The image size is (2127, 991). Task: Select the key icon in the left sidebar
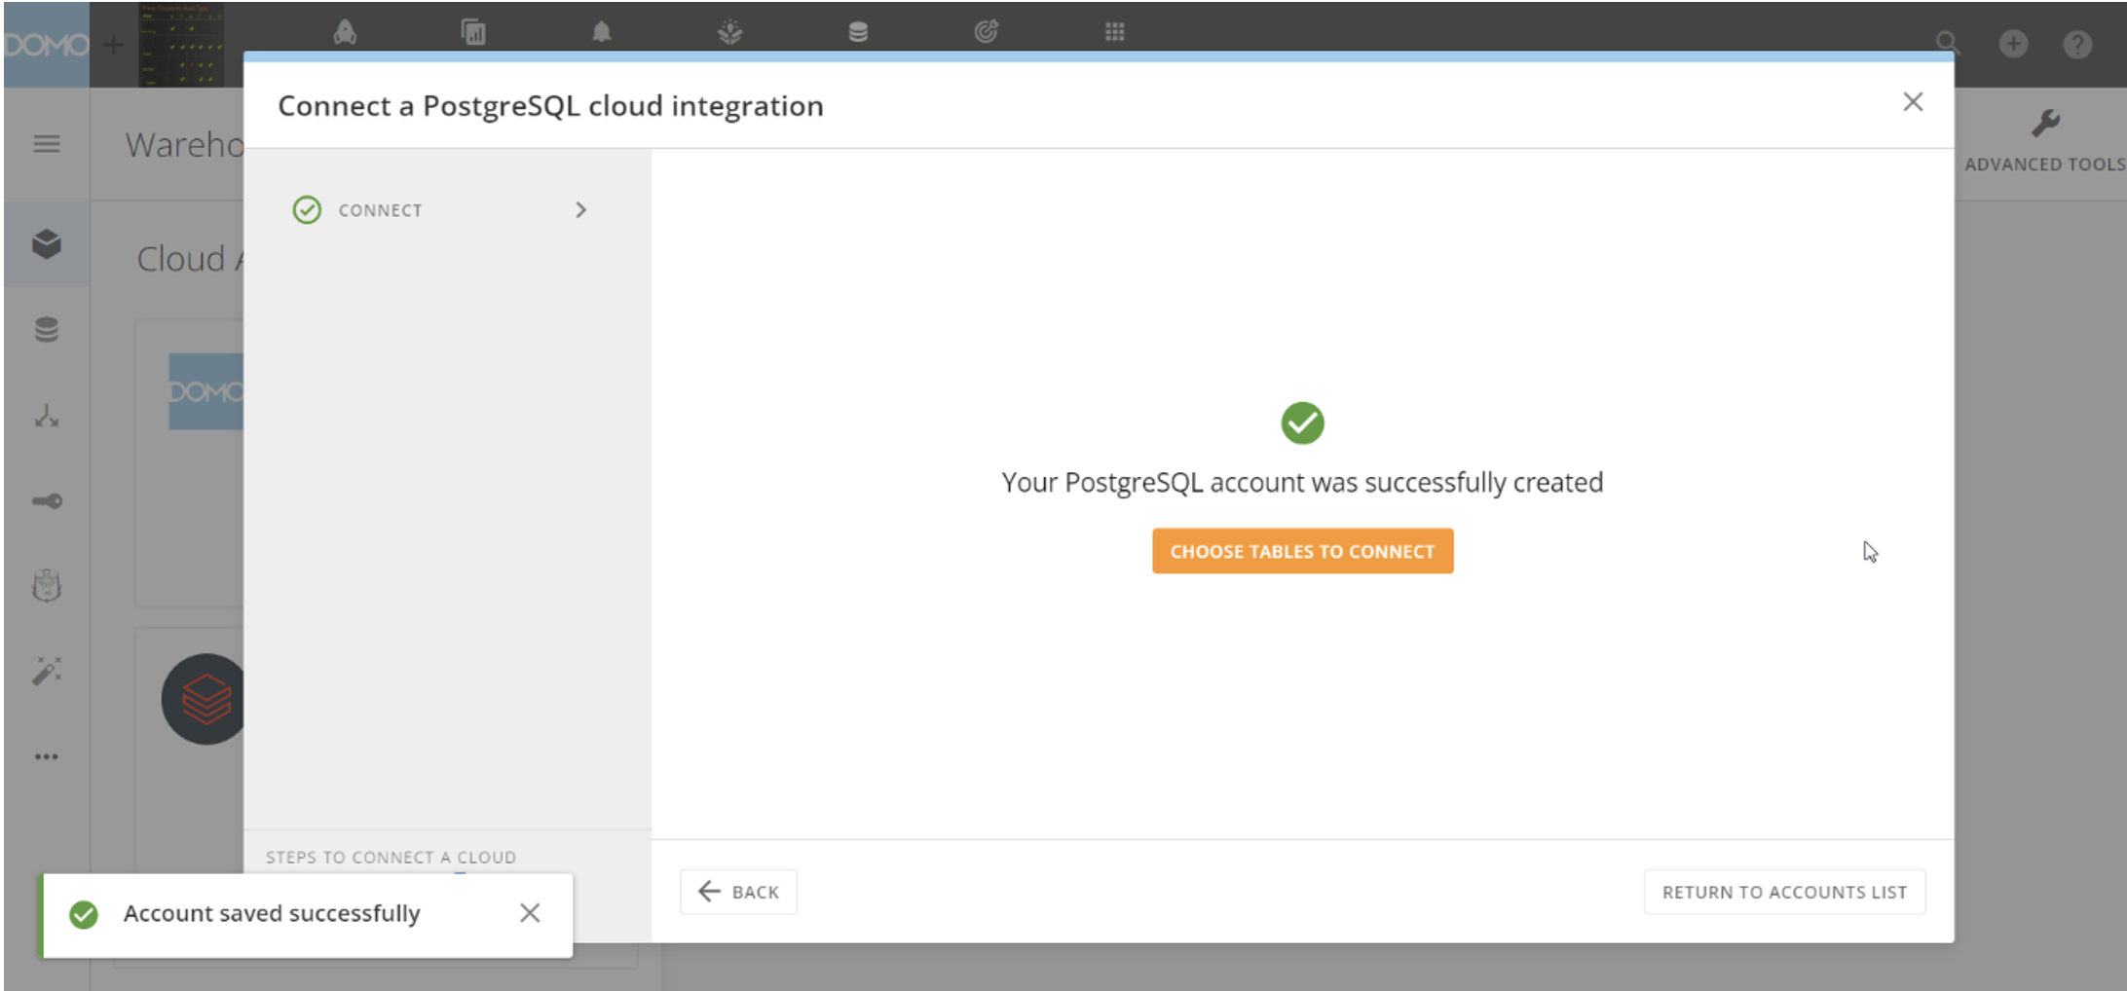46,500
